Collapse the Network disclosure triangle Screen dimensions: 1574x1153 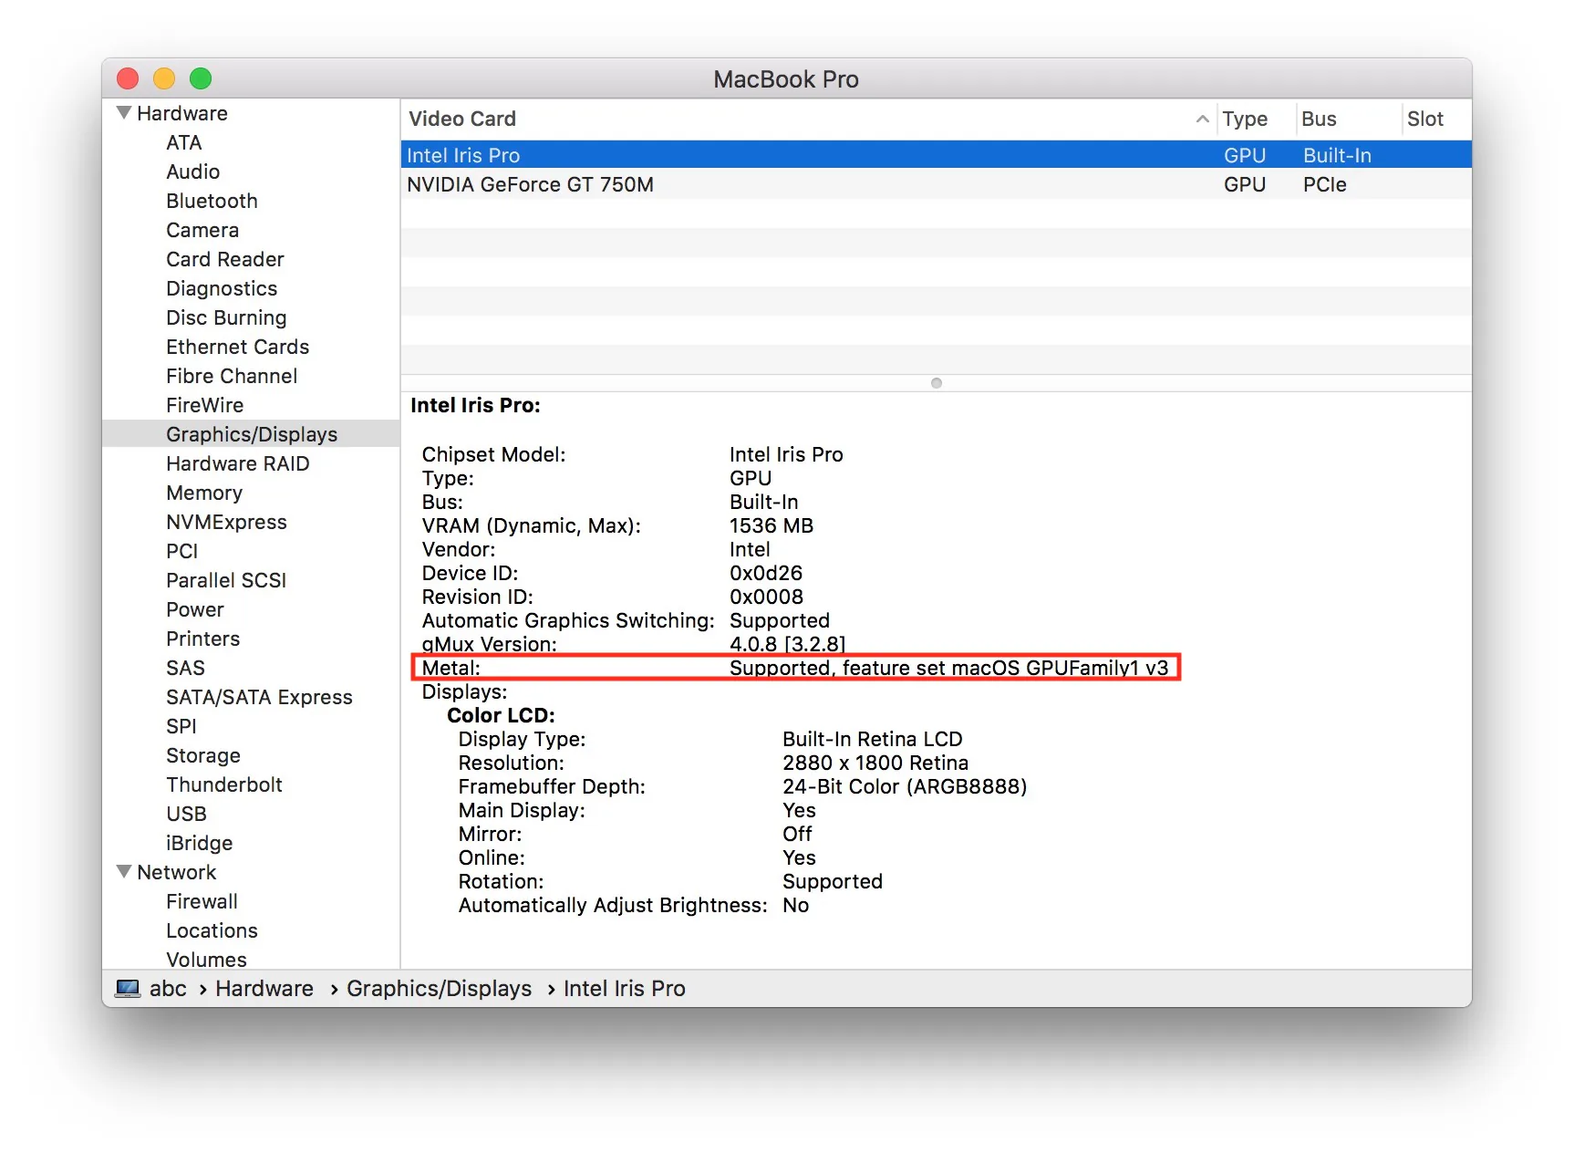click(x=124, y=872)
